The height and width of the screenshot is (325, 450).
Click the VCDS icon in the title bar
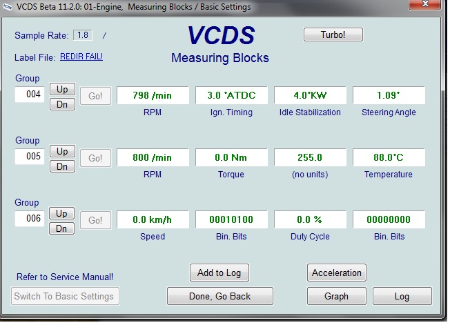click(x=7, y=7)
